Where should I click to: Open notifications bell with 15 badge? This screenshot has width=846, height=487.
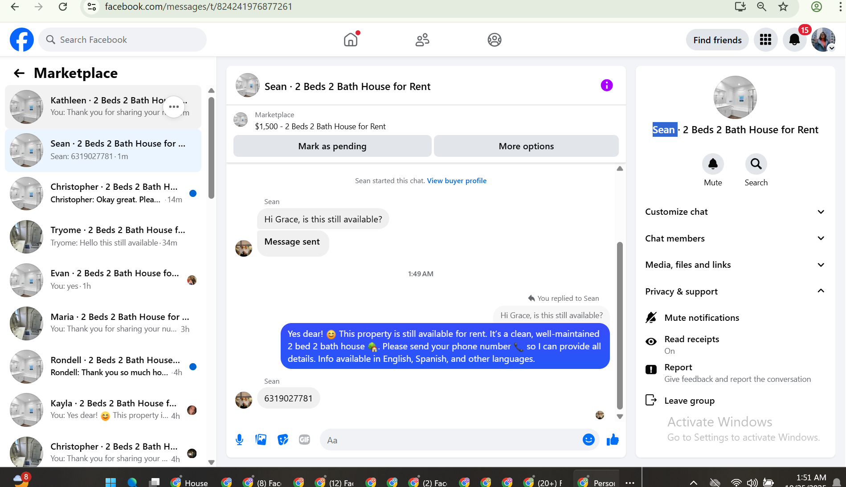tap(794, 40)
